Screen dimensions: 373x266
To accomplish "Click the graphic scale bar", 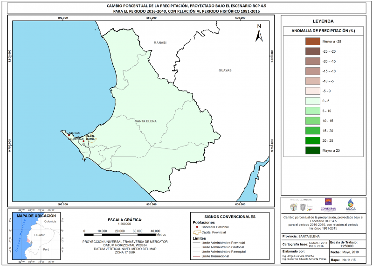I will point(120,235).
